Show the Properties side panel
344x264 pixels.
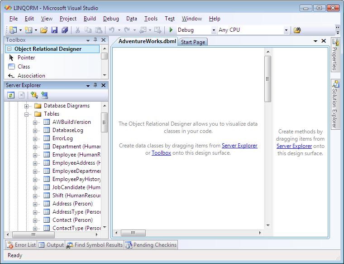click(335, 54)
